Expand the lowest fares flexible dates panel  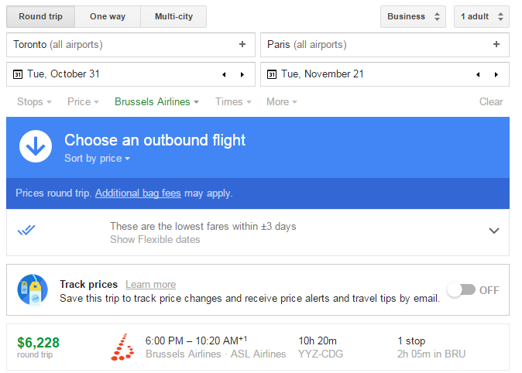(x=494, y=231)
